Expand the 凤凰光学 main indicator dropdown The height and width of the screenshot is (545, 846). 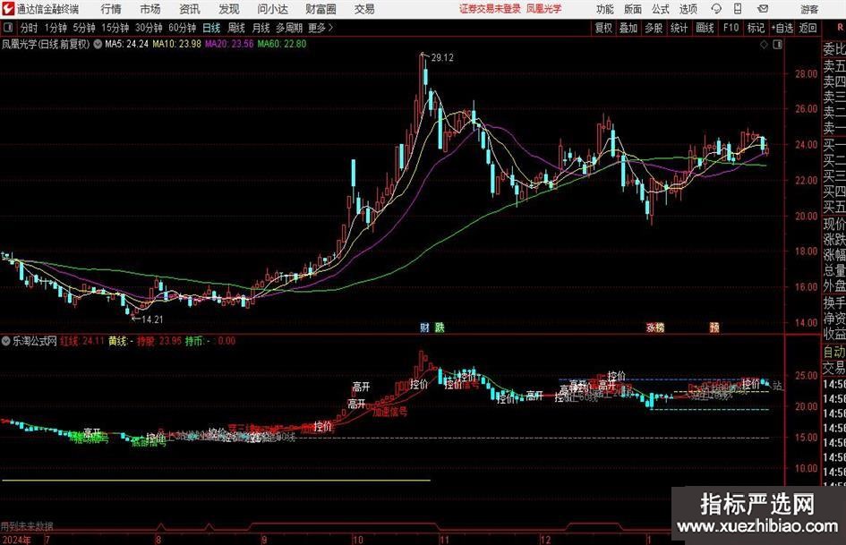pyautogui.click(x=97, y=43)
